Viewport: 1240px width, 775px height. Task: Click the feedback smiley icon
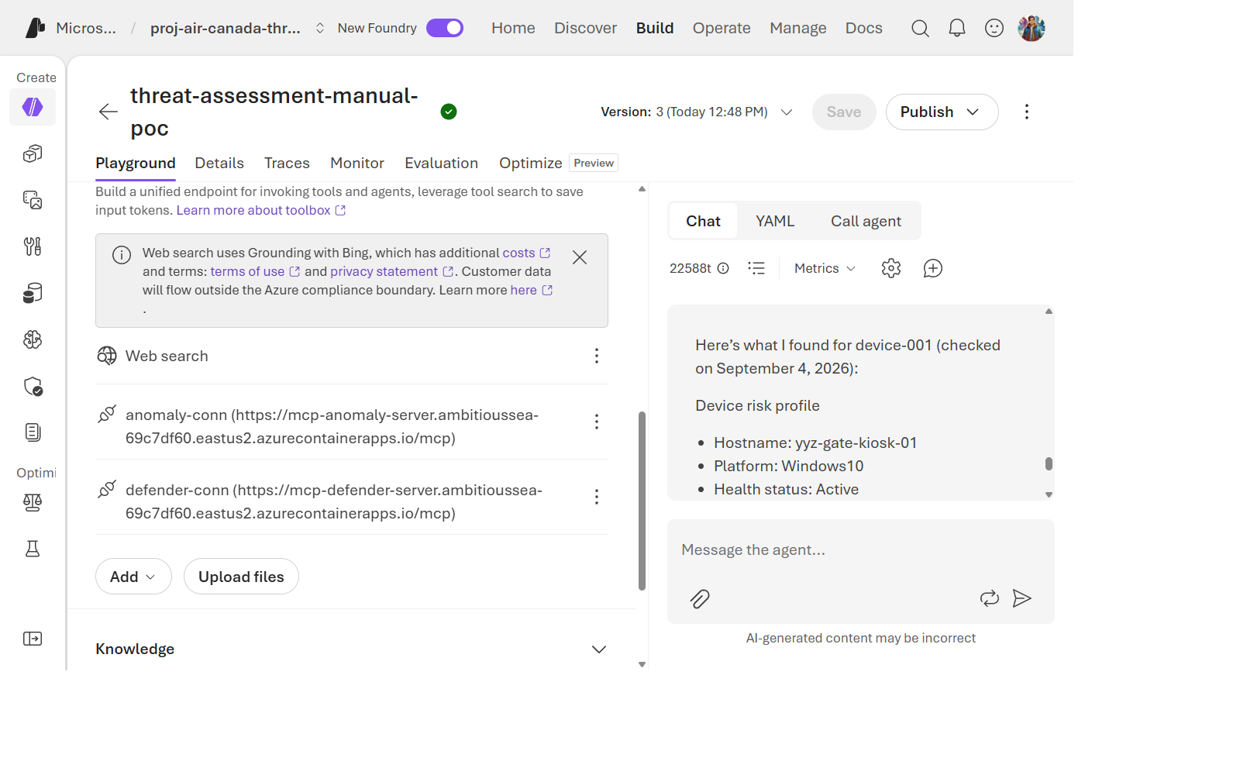pyautogui.click(x=994, y=29)
